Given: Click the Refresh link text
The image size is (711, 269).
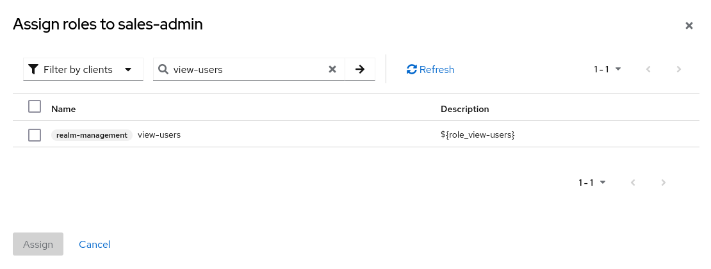Looking at the screenshot, I should [437, 69].
